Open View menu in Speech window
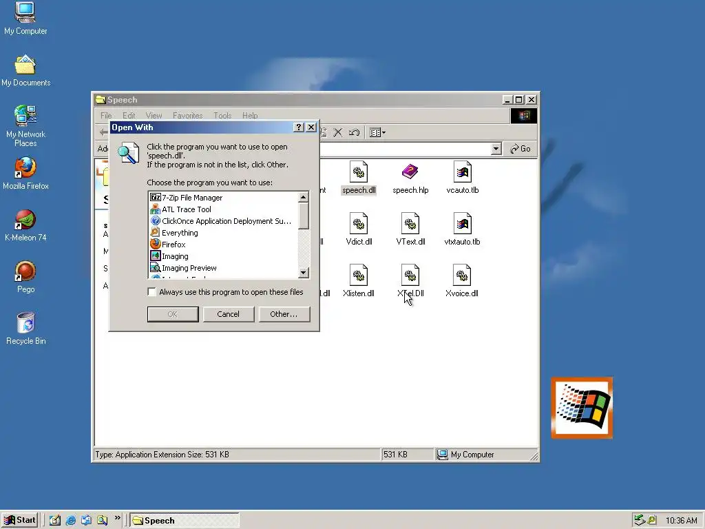This screenshot has height=529, width=705. pyautogui.click(x=154, y=116)
